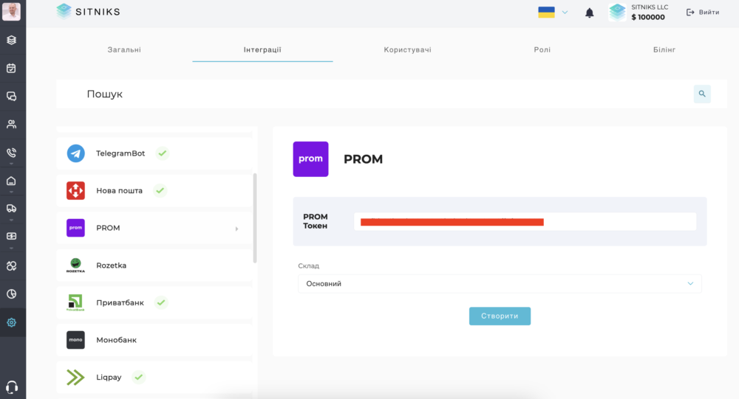739x399 pixels.
Task: Click the integrations list scrollbar
Action: (x=255, y=218)
